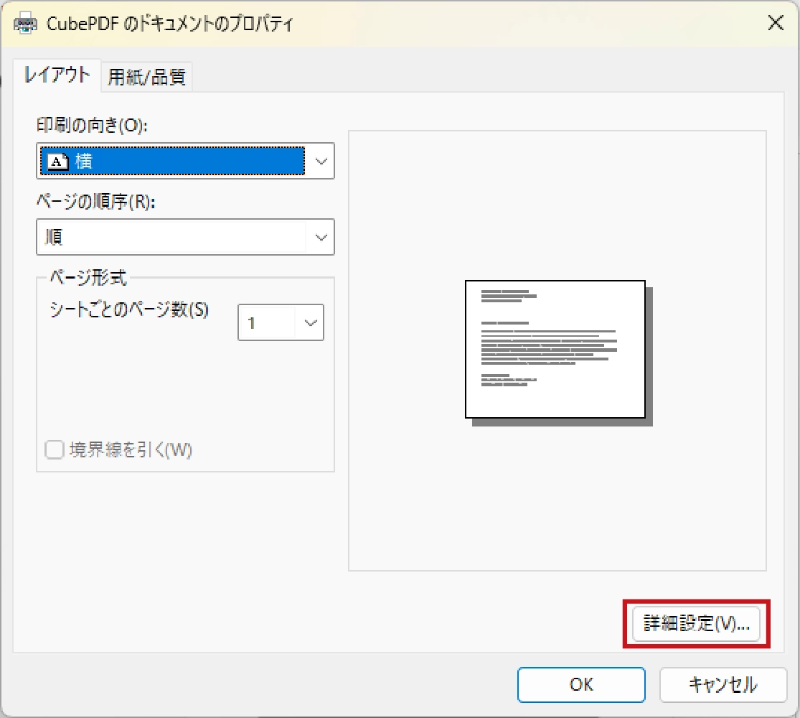Click the 境界線を引く(W) checkbox label text
Image resolution: width=800 pixels, height=718 pixels.
click(131, 450)
